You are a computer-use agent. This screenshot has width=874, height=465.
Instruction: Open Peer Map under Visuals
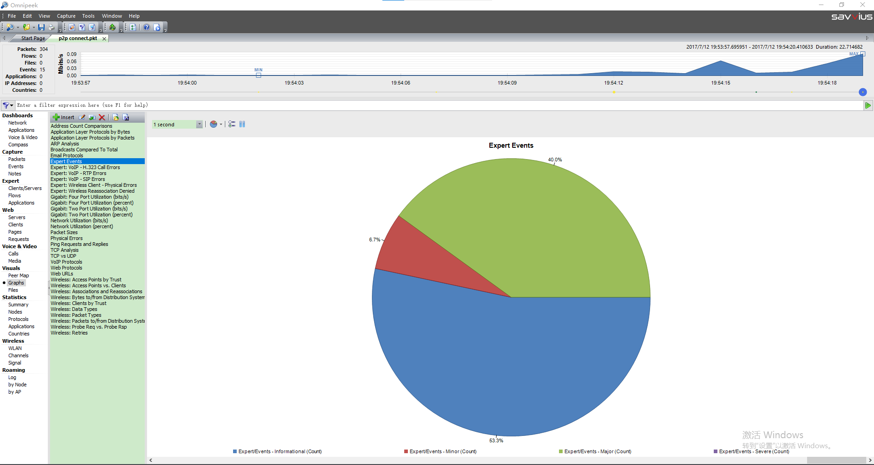18,275
